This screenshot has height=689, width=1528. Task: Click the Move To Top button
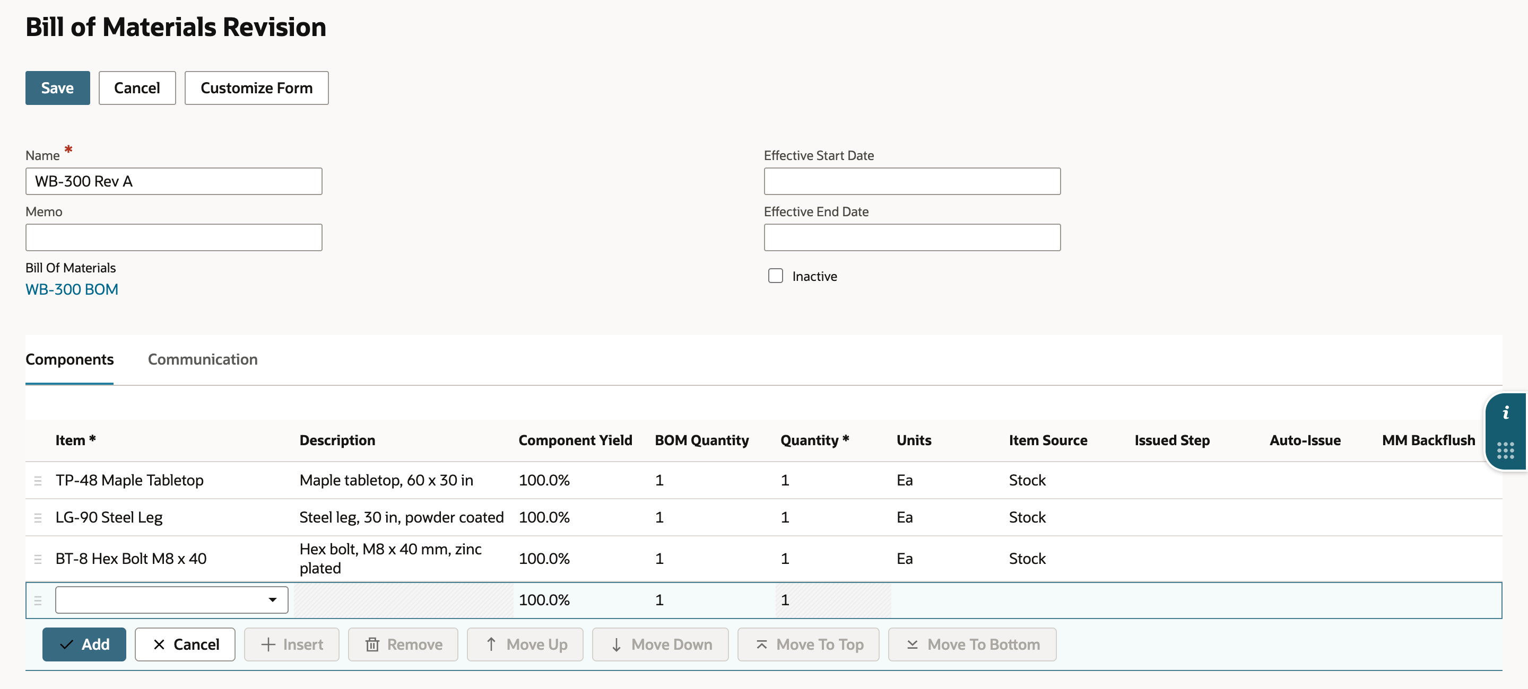(x=809, y=644)
